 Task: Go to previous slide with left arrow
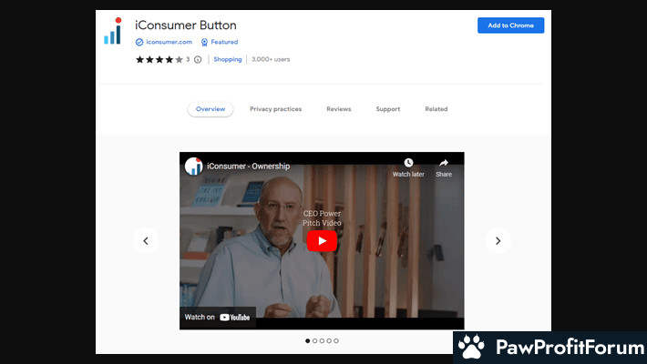146,240
